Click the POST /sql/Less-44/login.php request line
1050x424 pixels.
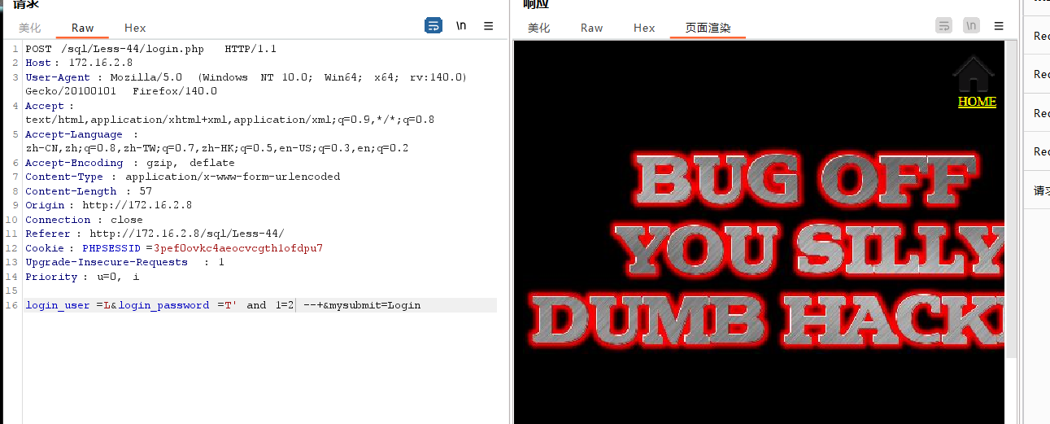tap(151, 49)
